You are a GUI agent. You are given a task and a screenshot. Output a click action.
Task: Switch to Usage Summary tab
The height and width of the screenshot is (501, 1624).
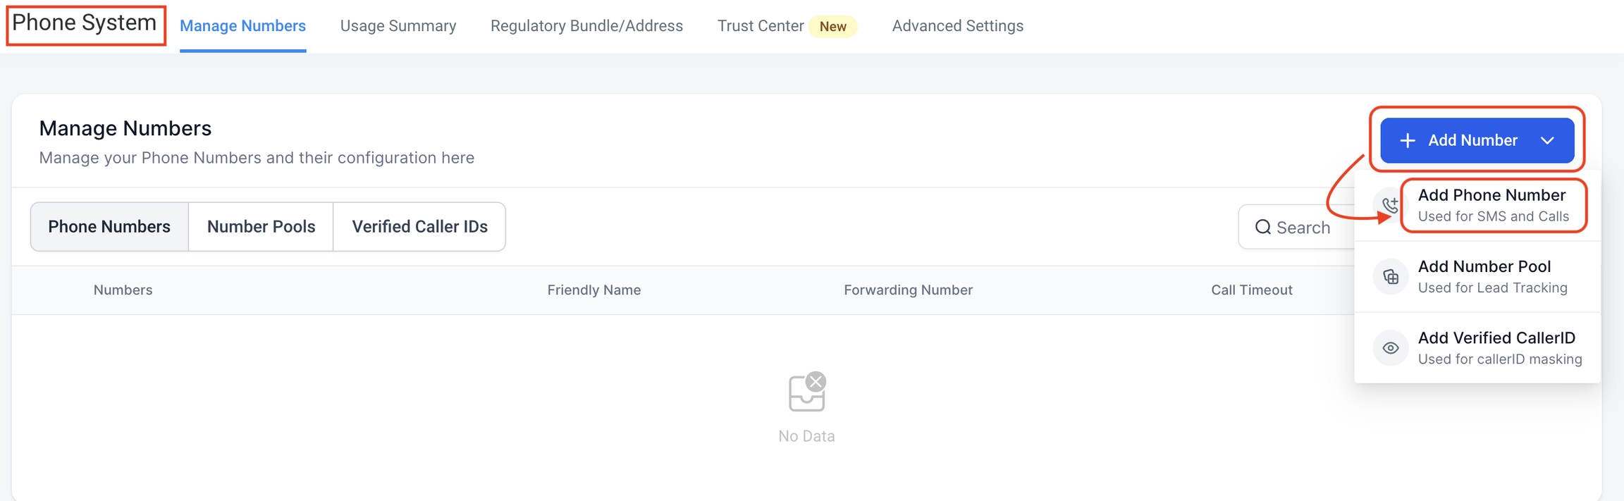[398, 26]
